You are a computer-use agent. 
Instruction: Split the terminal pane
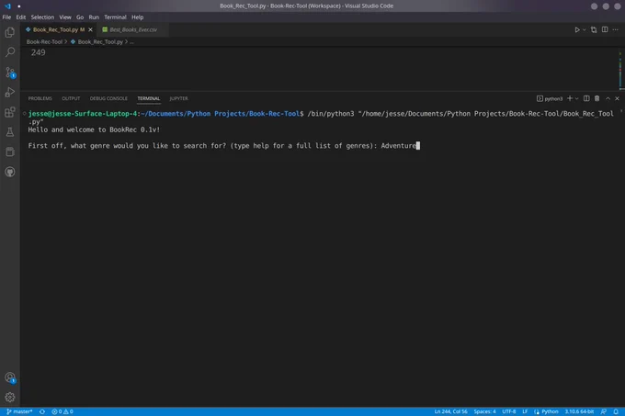tap(586, 99)
